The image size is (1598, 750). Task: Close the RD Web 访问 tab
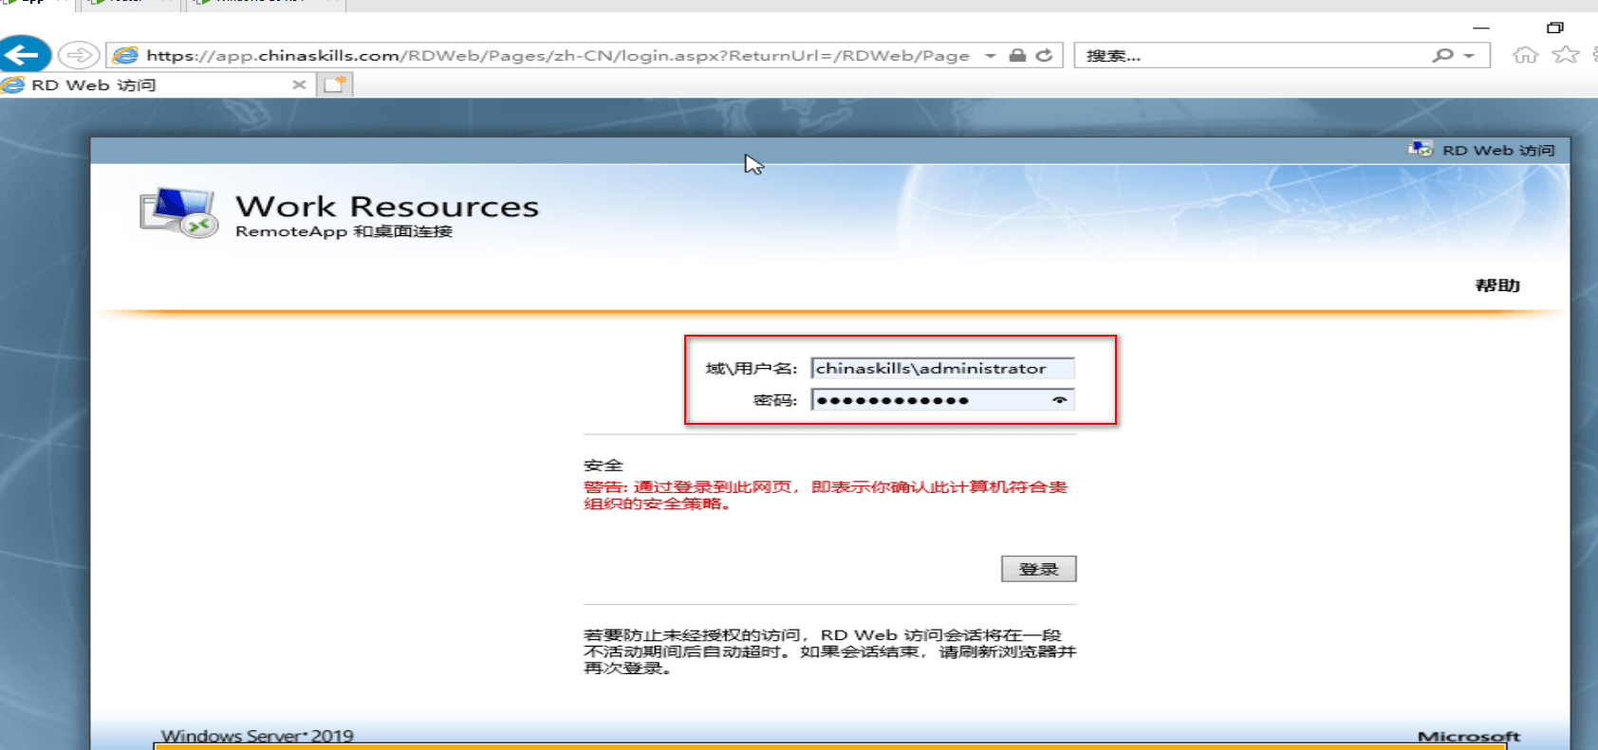[299, 84]
